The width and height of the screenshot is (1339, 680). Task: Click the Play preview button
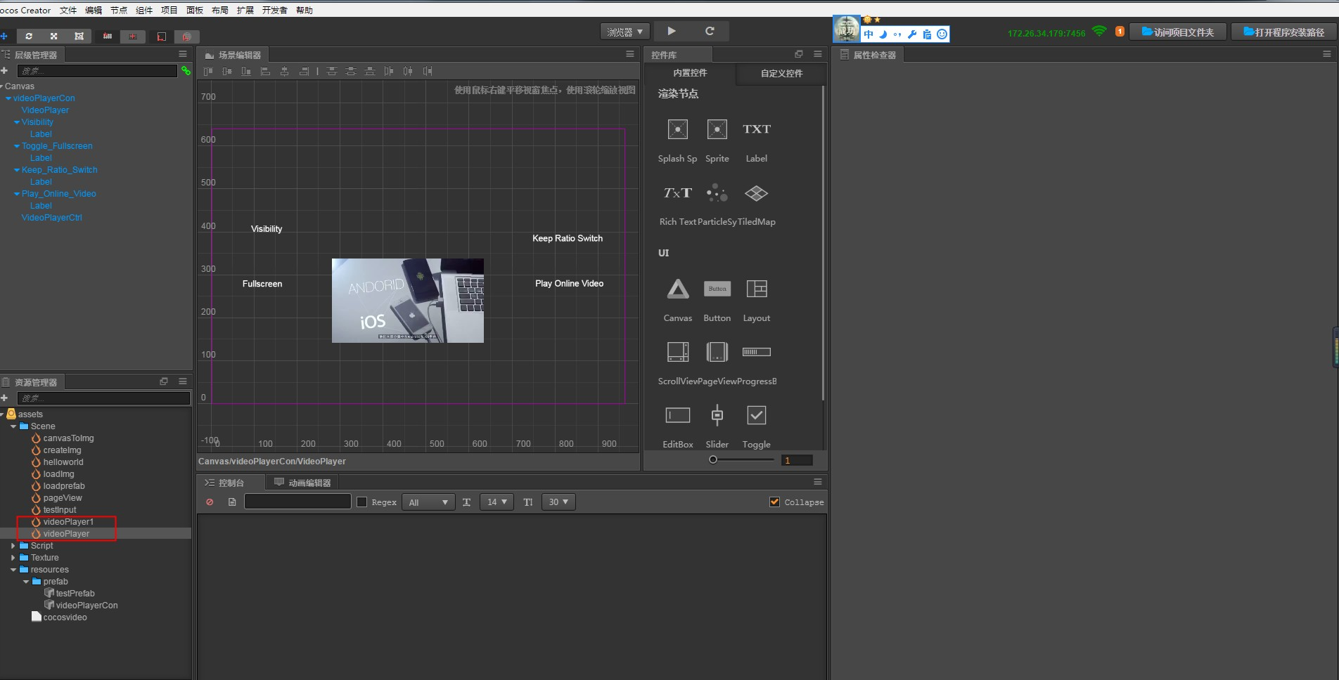click(672, 31)
